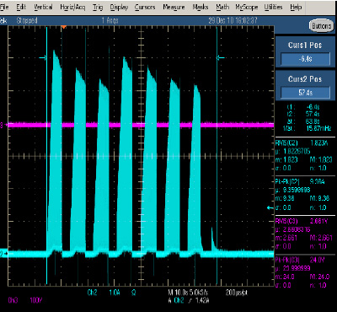The image size is (337, 312).
Task: Open the Help menu
Action: pos(296,8)
